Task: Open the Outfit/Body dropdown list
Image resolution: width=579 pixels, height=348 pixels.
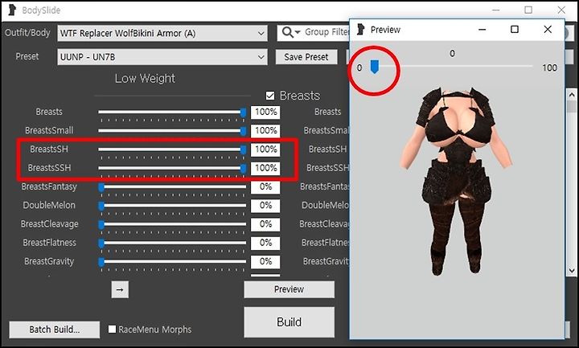Action: [x=162, y=33]
